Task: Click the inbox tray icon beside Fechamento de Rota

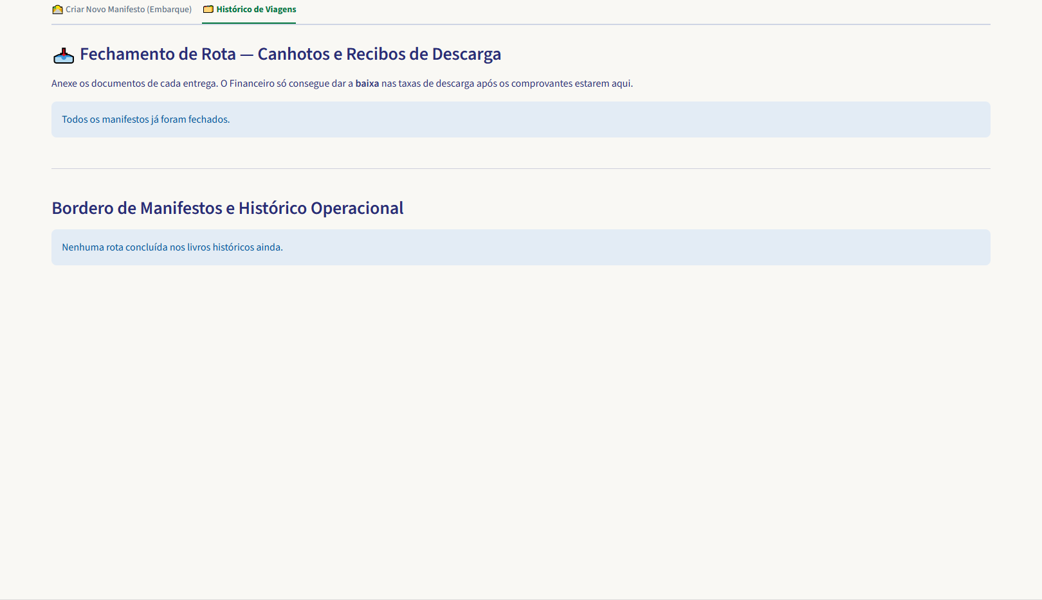Action: [x=64, y=55]
